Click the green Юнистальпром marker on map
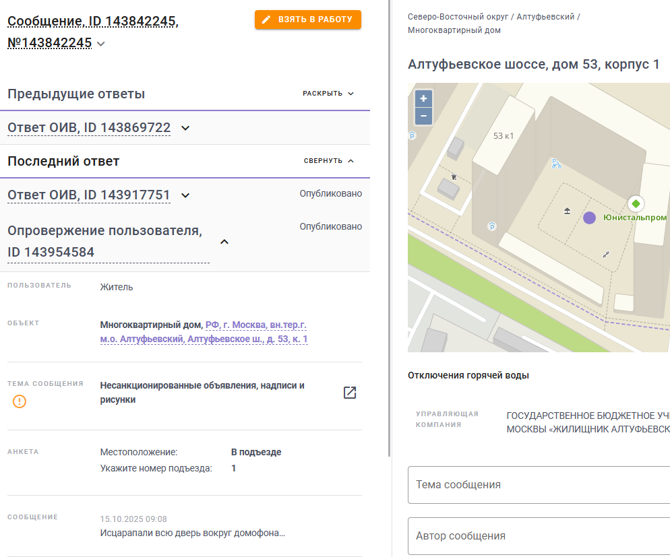 coord(636,203)
